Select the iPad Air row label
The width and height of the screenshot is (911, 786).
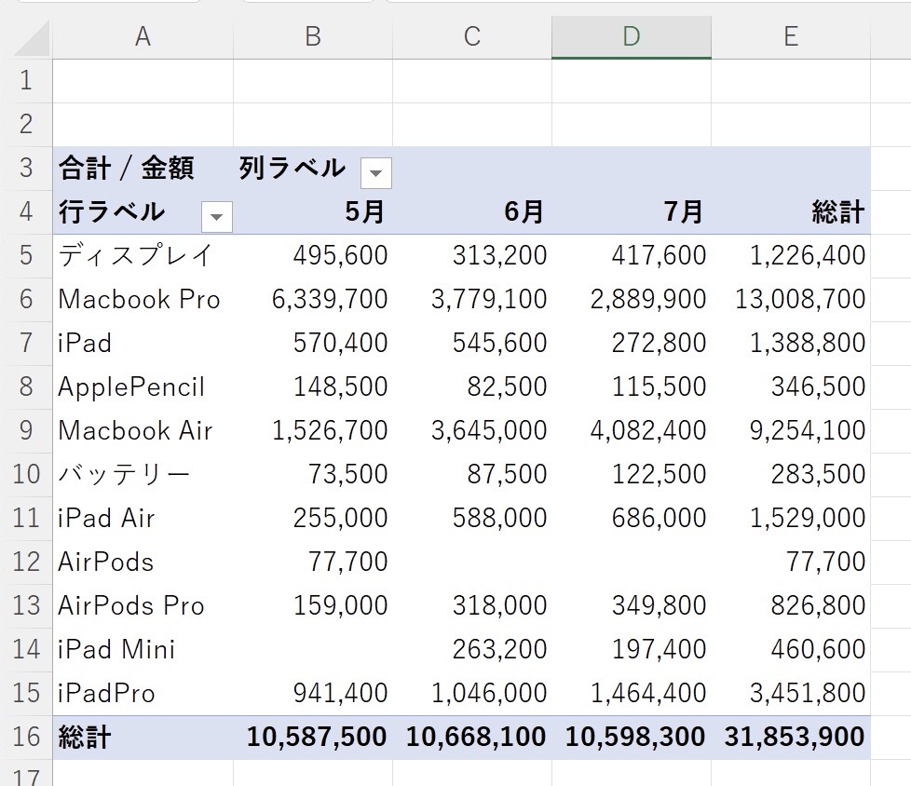143,518
